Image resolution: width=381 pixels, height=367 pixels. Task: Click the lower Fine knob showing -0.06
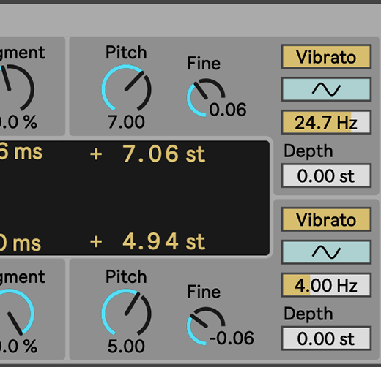[x=206, y=326]
